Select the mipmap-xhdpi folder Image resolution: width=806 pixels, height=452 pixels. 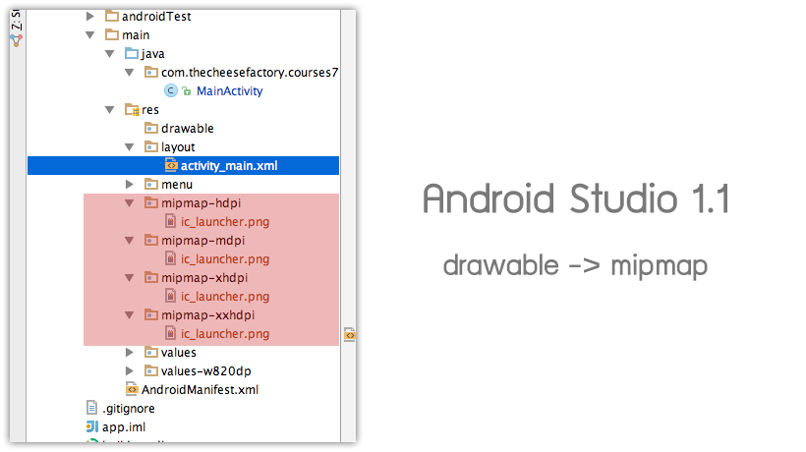[x=205, y=278]
